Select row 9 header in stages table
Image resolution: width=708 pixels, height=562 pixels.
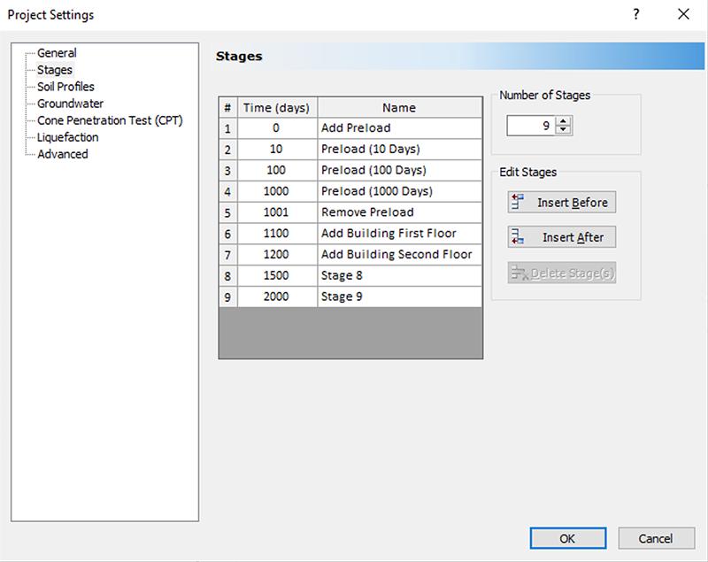227,297
